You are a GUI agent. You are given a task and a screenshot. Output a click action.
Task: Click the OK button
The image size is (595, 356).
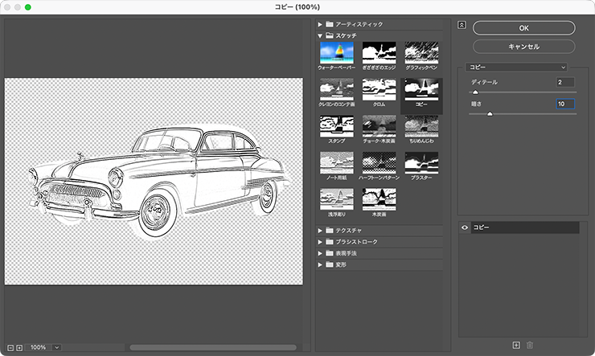click(523, 27)
